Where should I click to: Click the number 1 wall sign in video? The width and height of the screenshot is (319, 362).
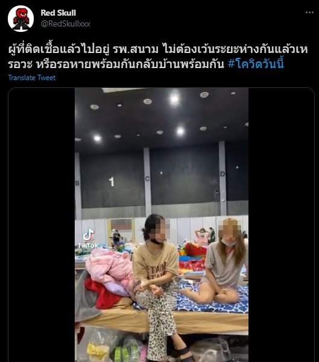click(112, 182)
